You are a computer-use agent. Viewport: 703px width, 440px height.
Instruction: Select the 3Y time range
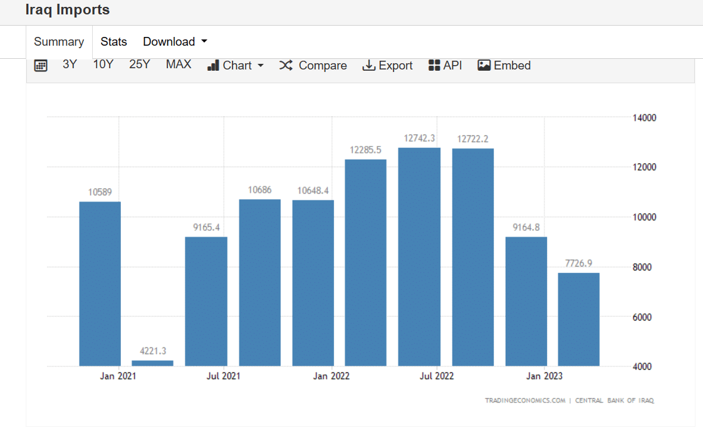point(70,64)
